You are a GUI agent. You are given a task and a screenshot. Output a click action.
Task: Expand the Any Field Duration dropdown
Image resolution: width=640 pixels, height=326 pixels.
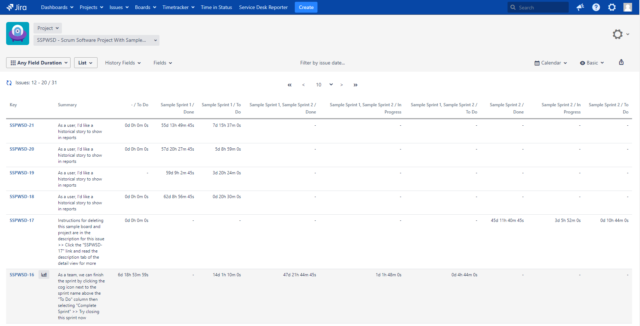pos(39,63)
